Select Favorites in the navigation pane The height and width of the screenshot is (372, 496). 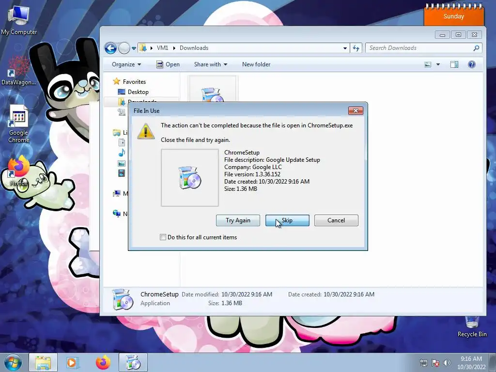(x=130, y=81)
